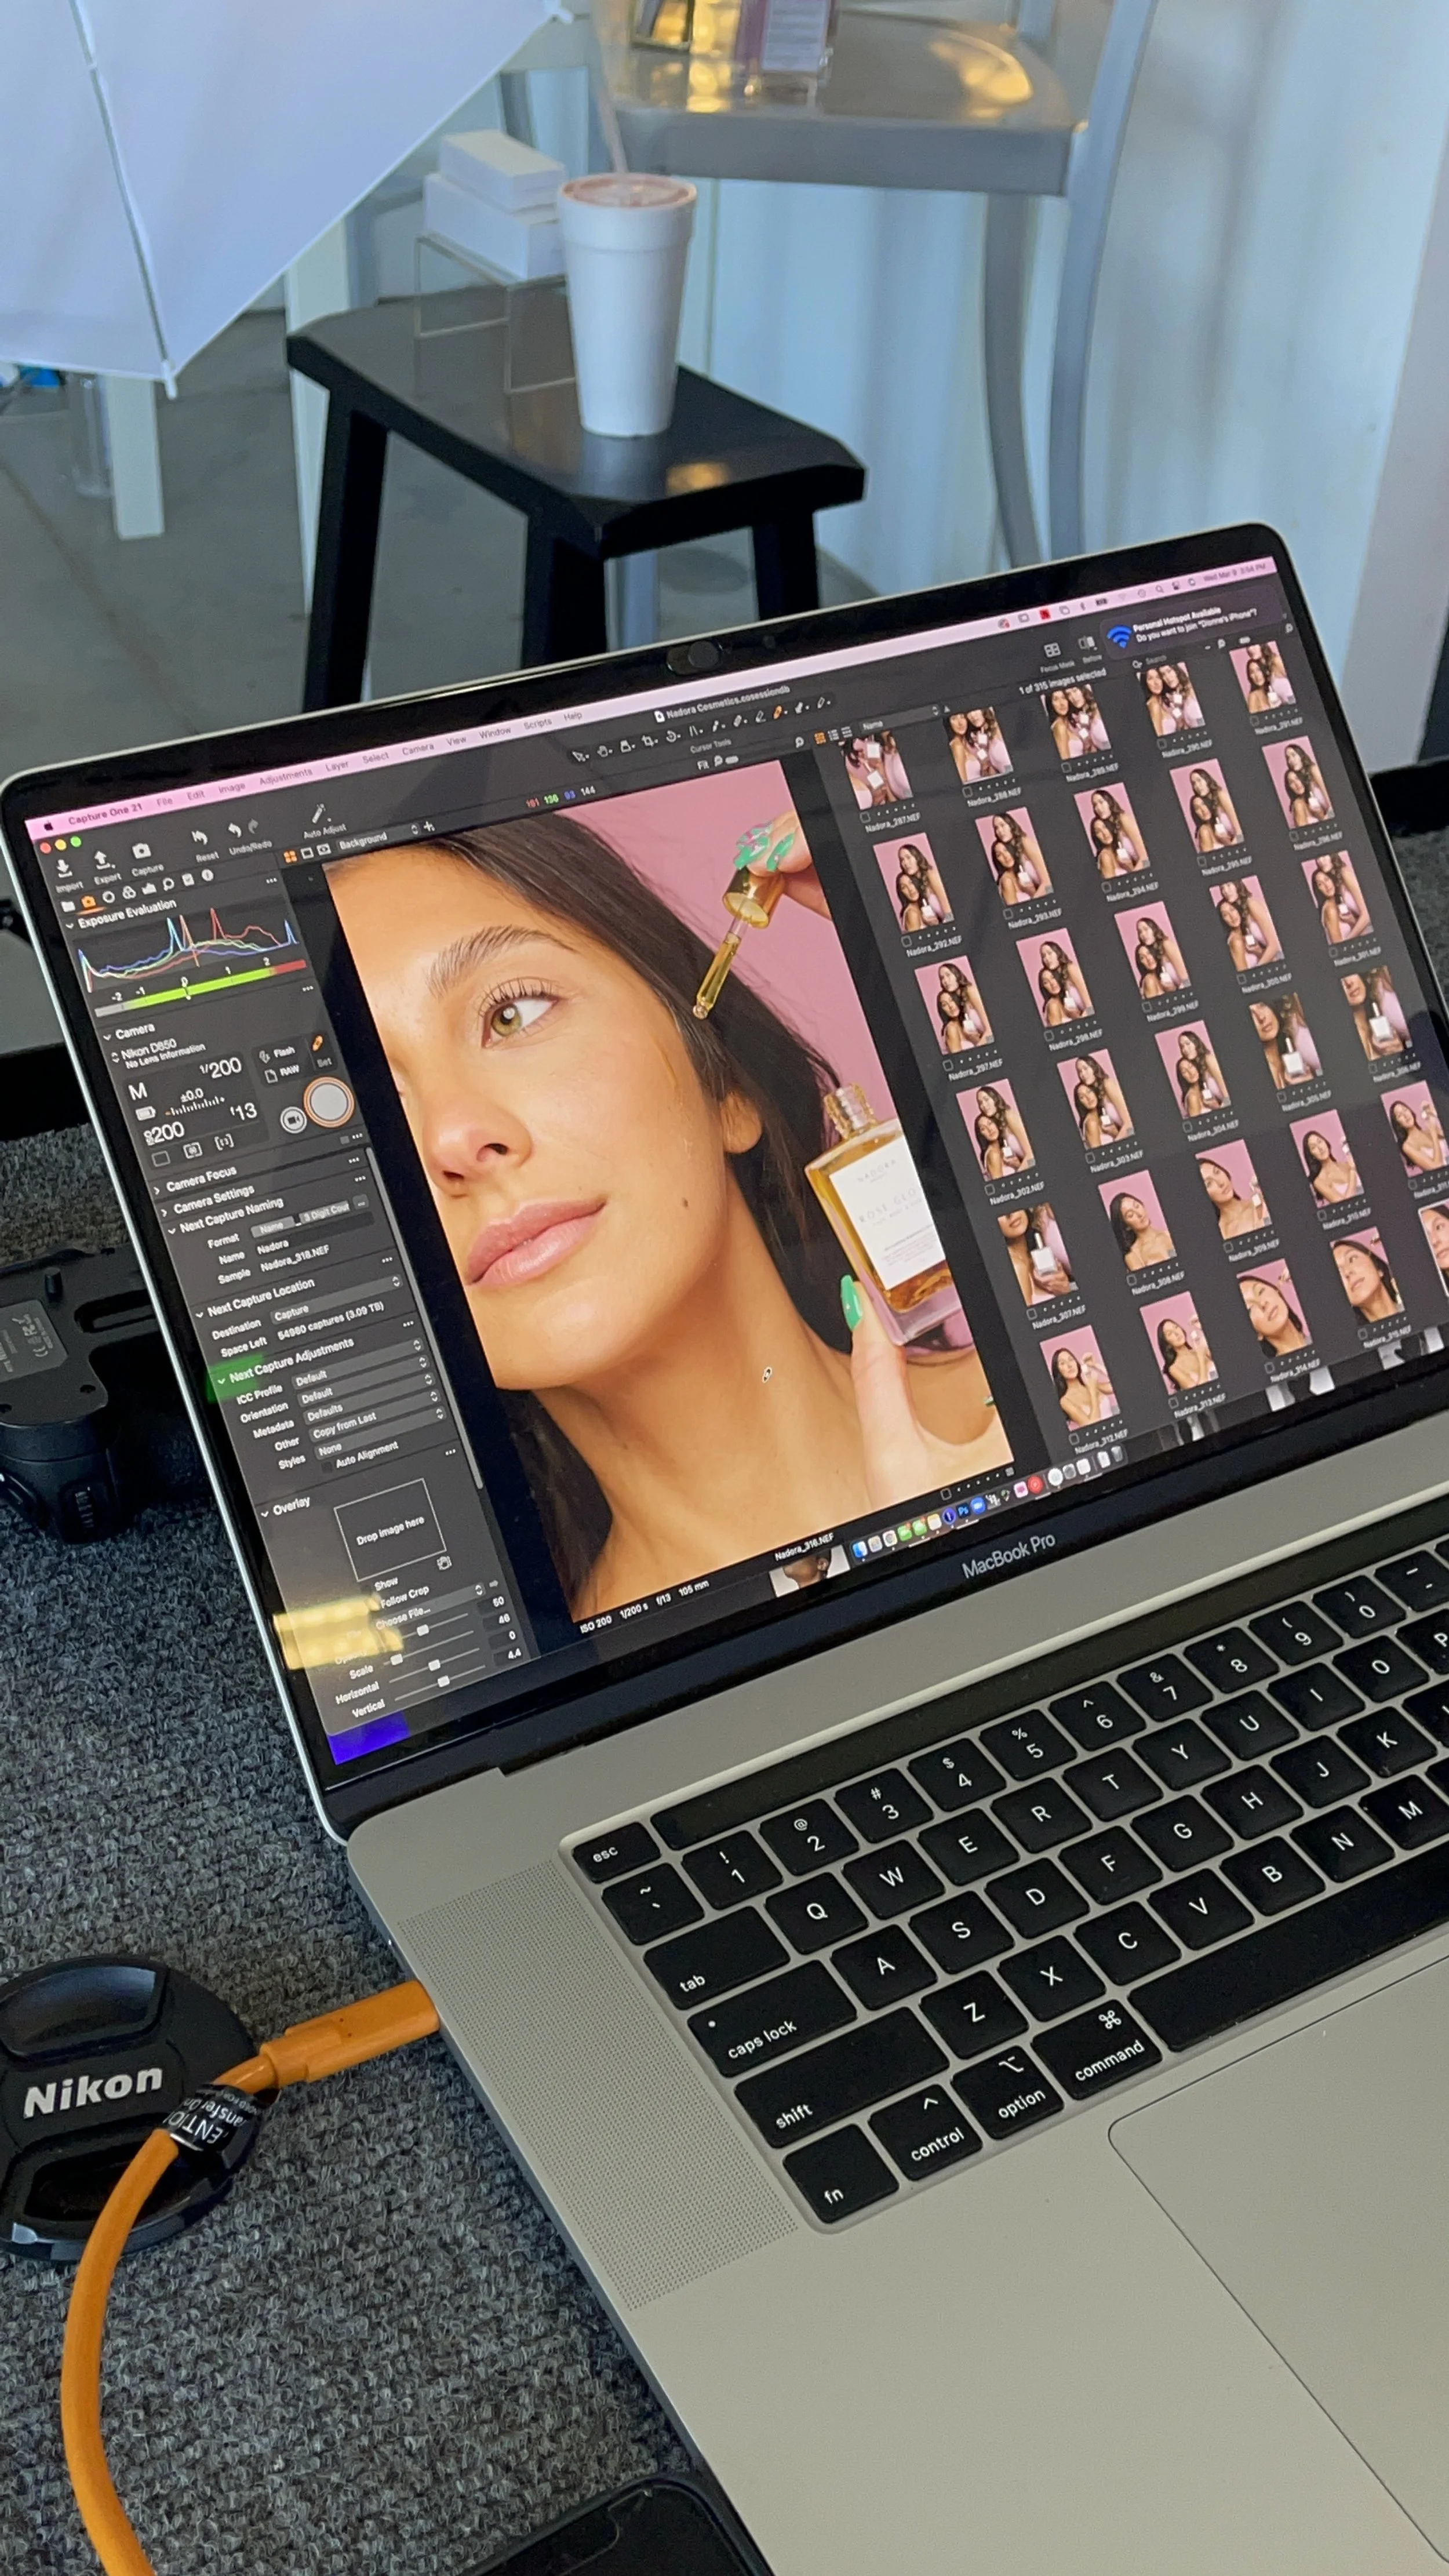Viewport: 1449px width, 2576px height.
Task: Click the Reset adjustments icon
Action: [x=199, y=838]
